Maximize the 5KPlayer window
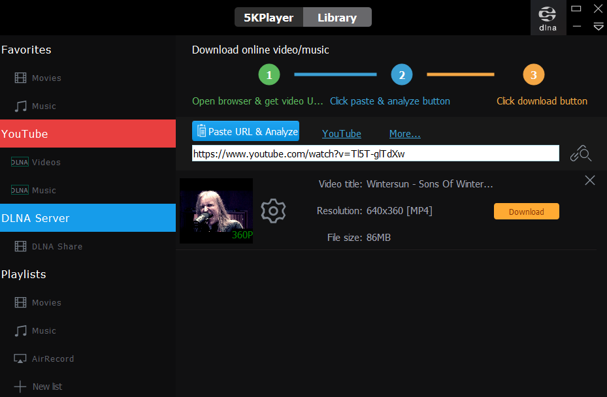 click(x=576, y=8)
